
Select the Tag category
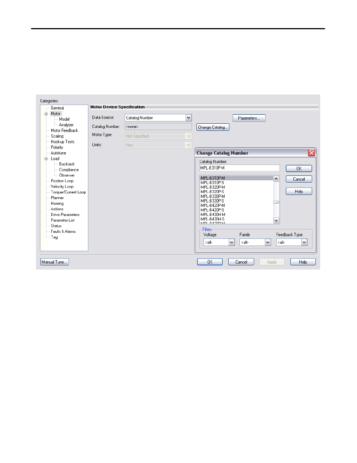(x=54, y=237)
